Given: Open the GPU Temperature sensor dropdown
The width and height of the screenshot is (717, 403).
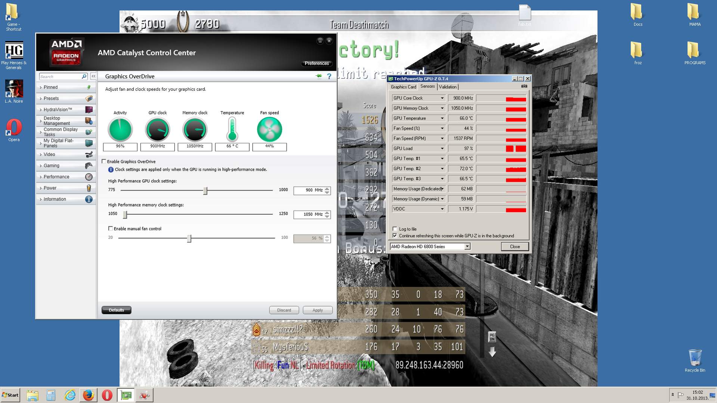Looking at the screenshot, I should (x=442, y=118).
